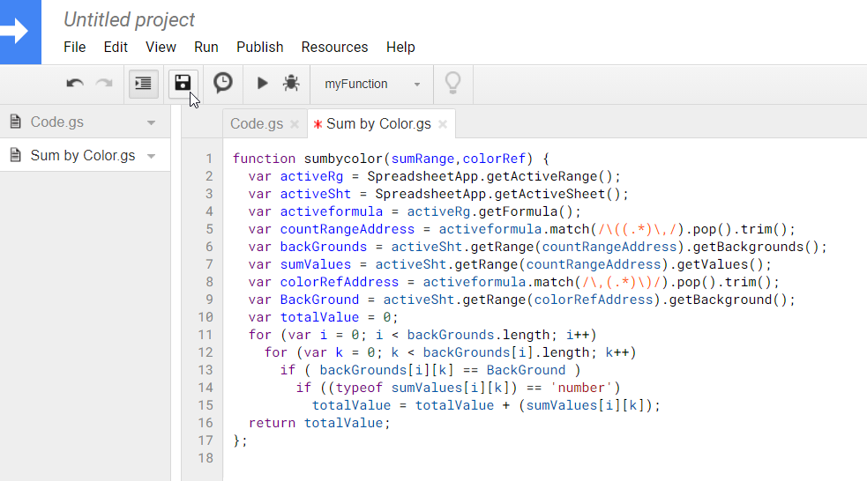Open the Resources menu
867x481 pixels.
(x=334, y=47)
